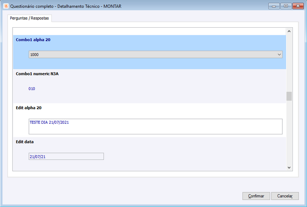307x207 pixels.
Task: Click the scrollbar down arrow
Action: tap(289, 167)
